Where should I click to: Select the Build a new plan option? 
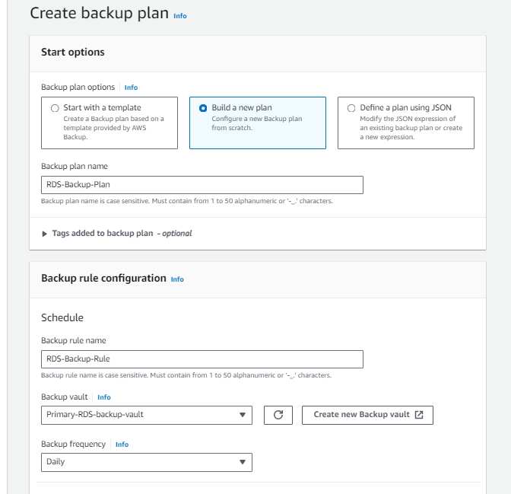(203, 108)
